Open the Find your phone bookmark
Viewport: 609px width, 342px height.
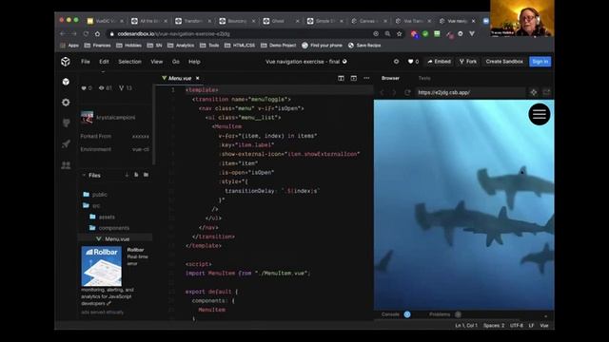pyautogui.click(x=322, y=46)
